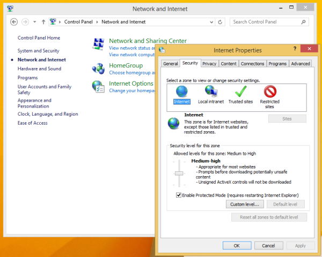Image resolution: width=322 pixels, height=257 pixels.
Task: Switch to the Privacy tab
Action: tap(209, 64)
